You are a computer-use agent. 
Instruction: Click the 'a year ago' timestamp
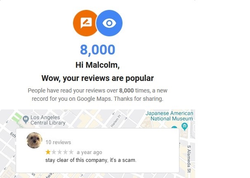pyautogui.click(x=89, y=152)
